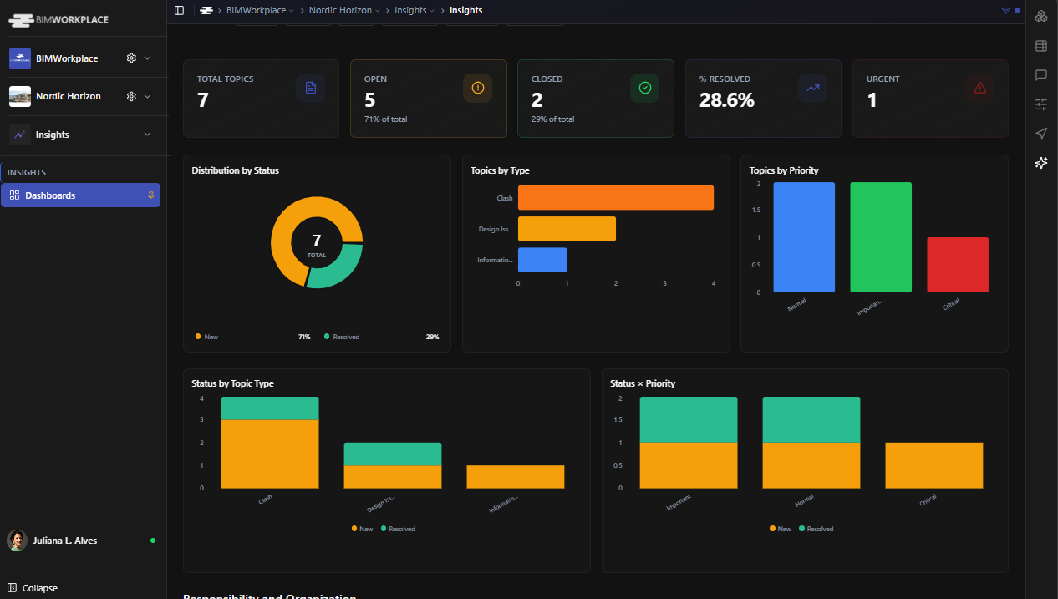Viewport: 1058px width, 599px height.
Task: Toggle the sidebar panel icon in top bar
Action: [179, 10]
